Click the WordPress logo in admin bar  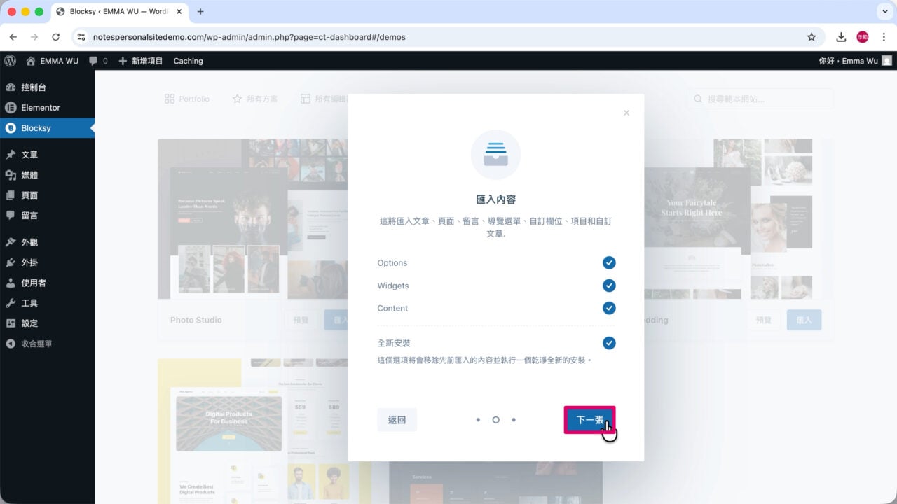tap(10, 61)
